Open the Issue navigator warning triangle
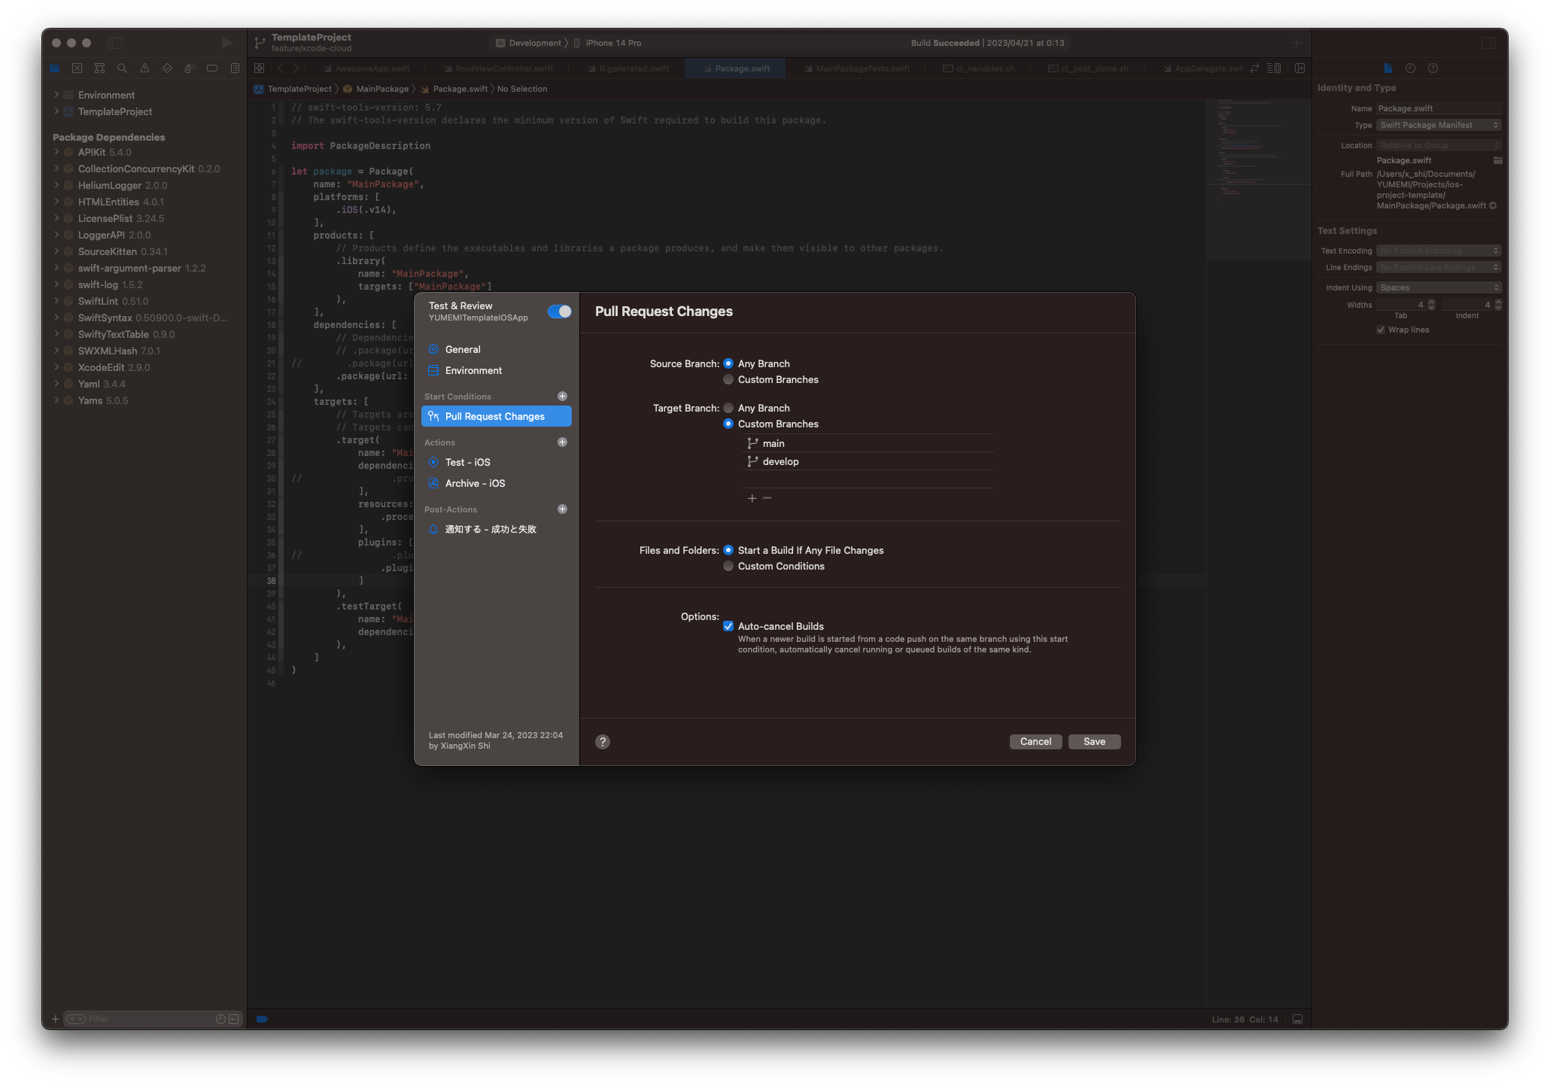This screenshot has height=1085, width=1550. [144, 68]
